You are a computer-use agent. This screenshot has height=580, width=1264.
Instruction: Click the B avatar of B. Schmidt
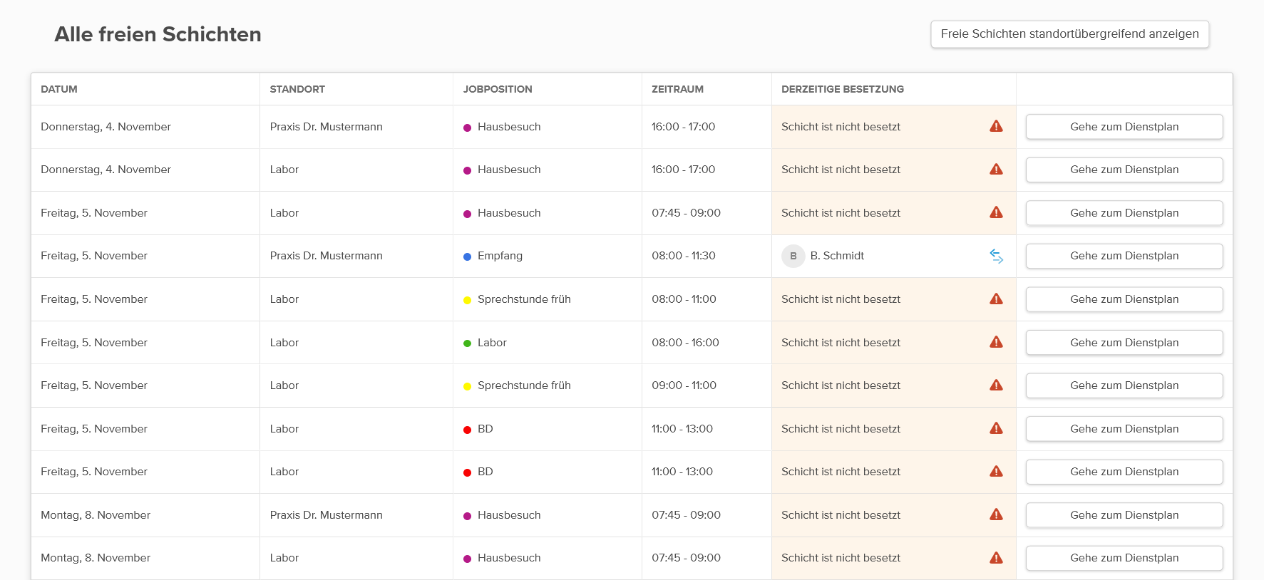click(793, 256)
